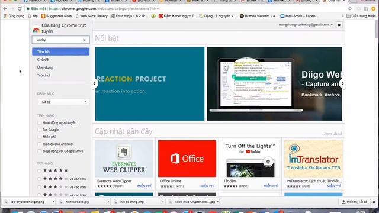Viewport: 379px width, 213px height.
Task: Tick the Miễn phí filter checkbox
Action: (40, 137)
